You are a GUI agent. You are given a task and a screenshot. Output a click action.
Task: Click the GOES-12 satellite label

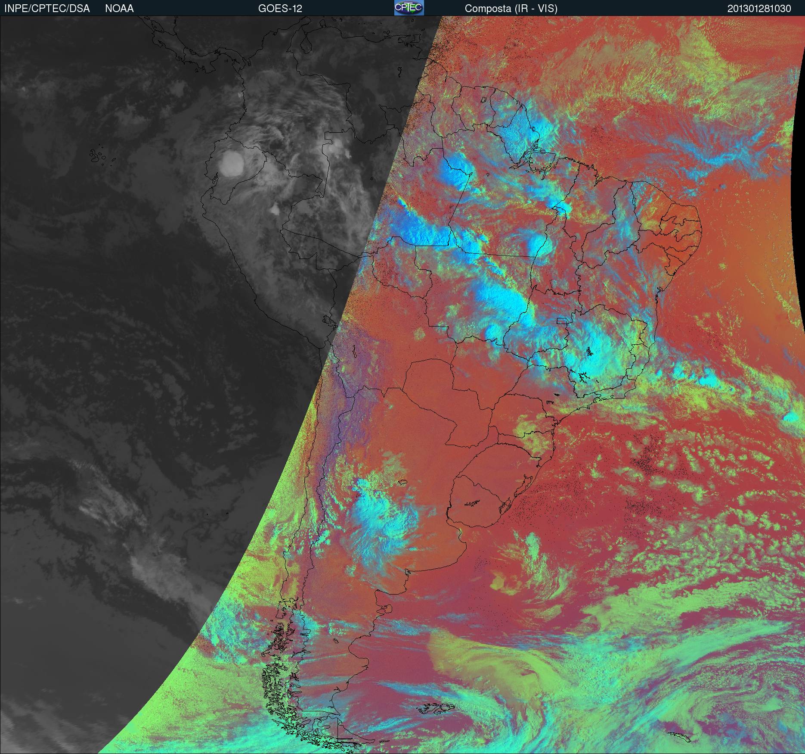coord(280,9)
